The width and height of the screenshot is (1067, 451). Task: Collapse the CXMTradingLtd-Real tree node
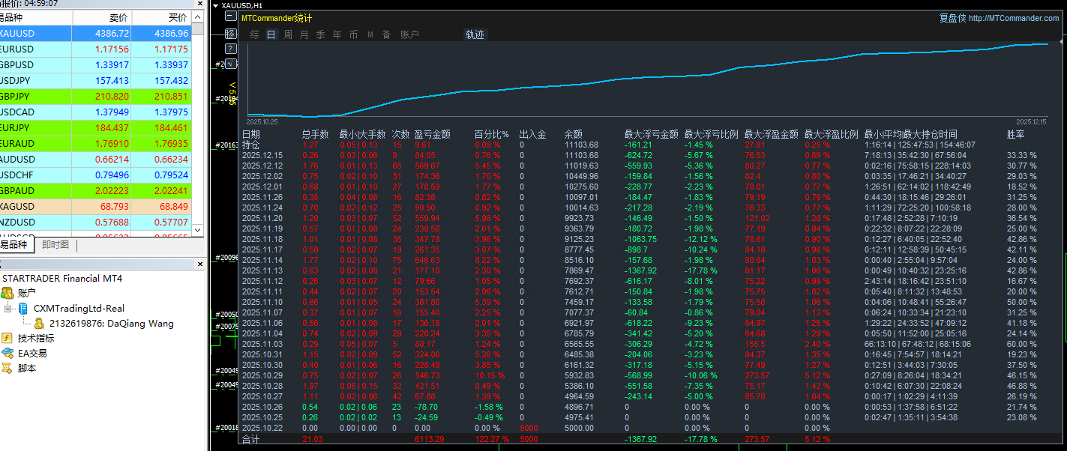pos(8,309)
